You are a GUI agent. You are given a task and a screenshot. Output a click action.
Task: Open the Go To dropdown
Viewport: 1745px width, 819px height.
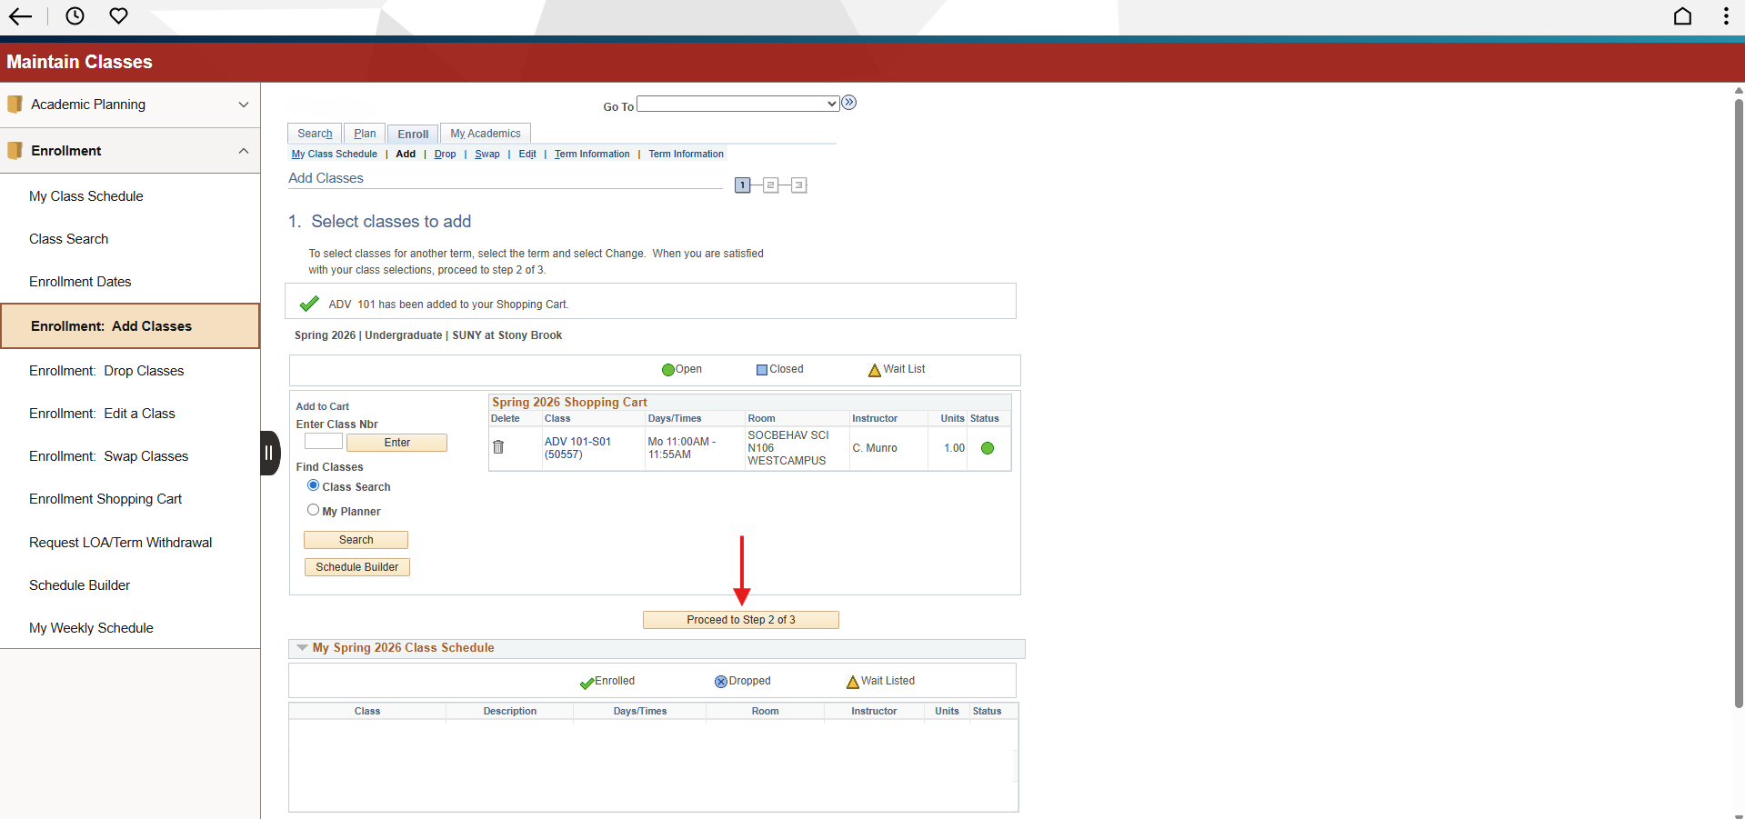coord(737,104)
